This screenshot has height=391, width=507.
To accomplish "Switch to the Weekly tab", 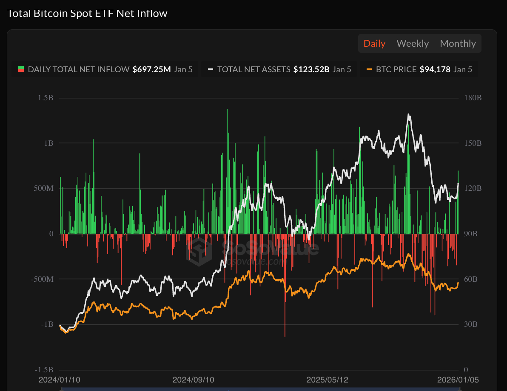I will click(x=412, y=43).
